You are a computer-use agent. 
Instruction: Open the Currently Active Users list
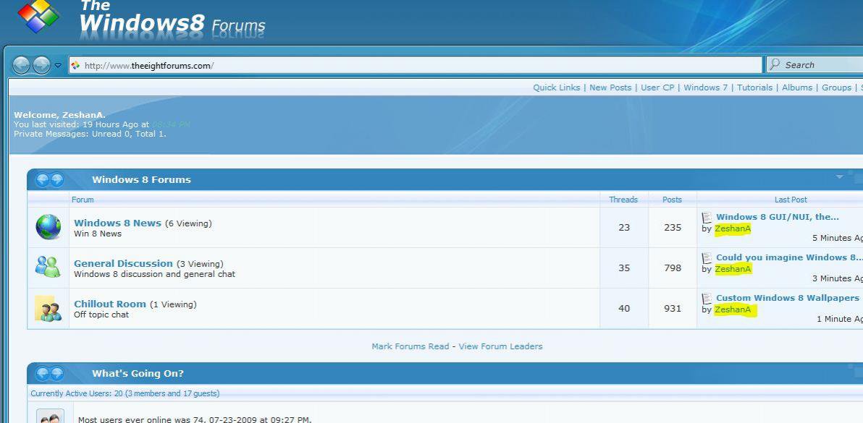pos(125,393)
